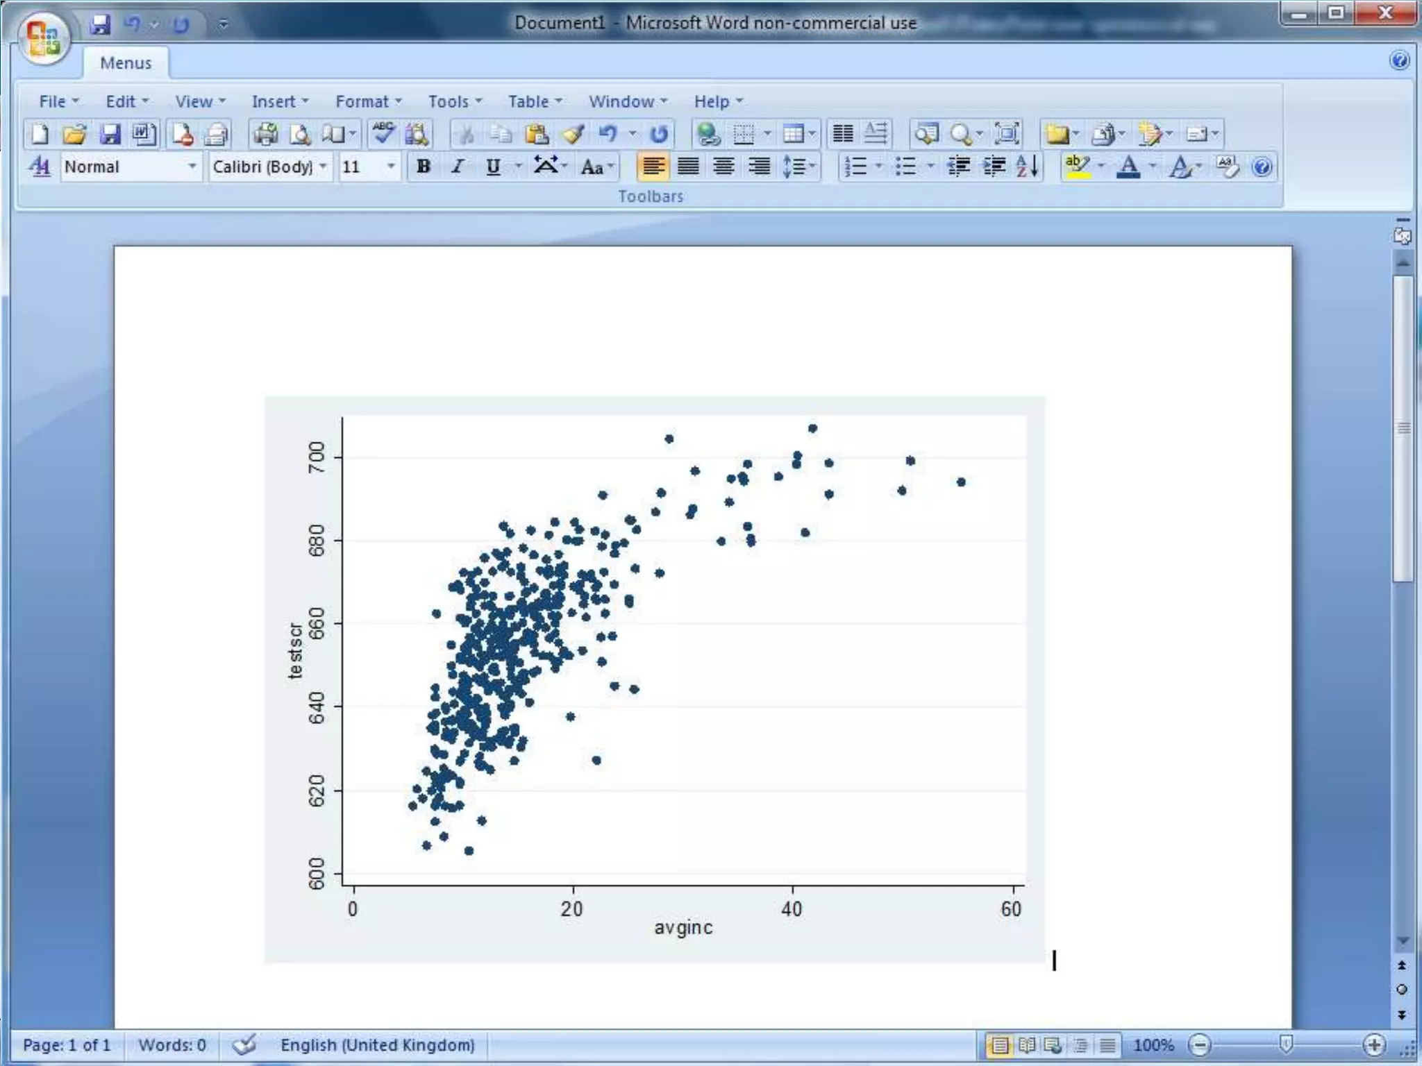
Task: Click the zoom slider handle
Action: (1286, 1044)
